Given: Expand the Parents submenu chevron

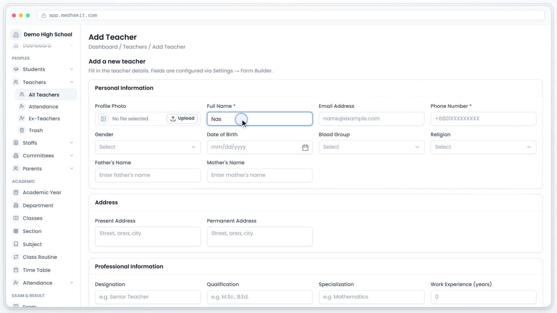Looking at the screenshot, I should (71, 169).
